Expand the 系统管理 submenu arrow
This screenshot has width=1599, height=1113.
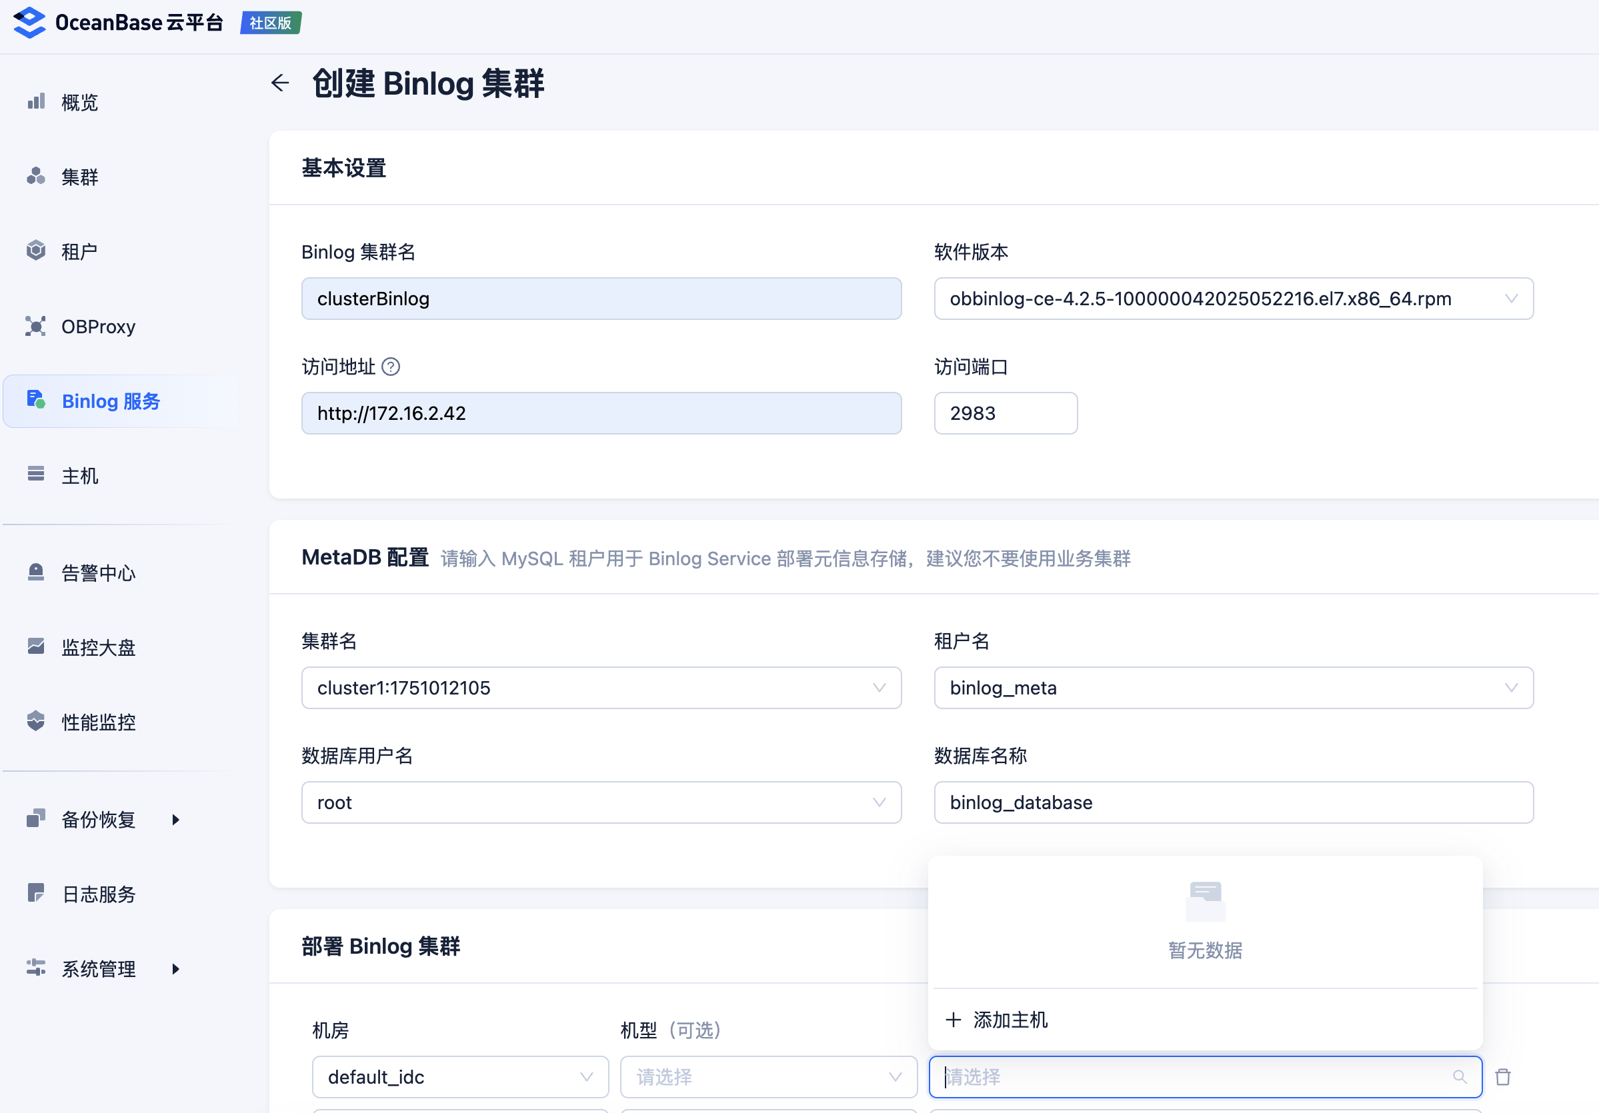(x=176, y=969)
